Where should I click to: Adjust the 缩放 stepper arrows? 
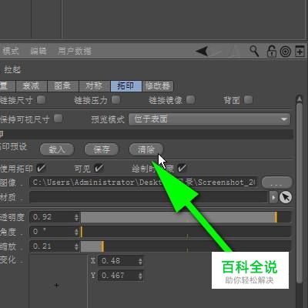coord(77,247)
